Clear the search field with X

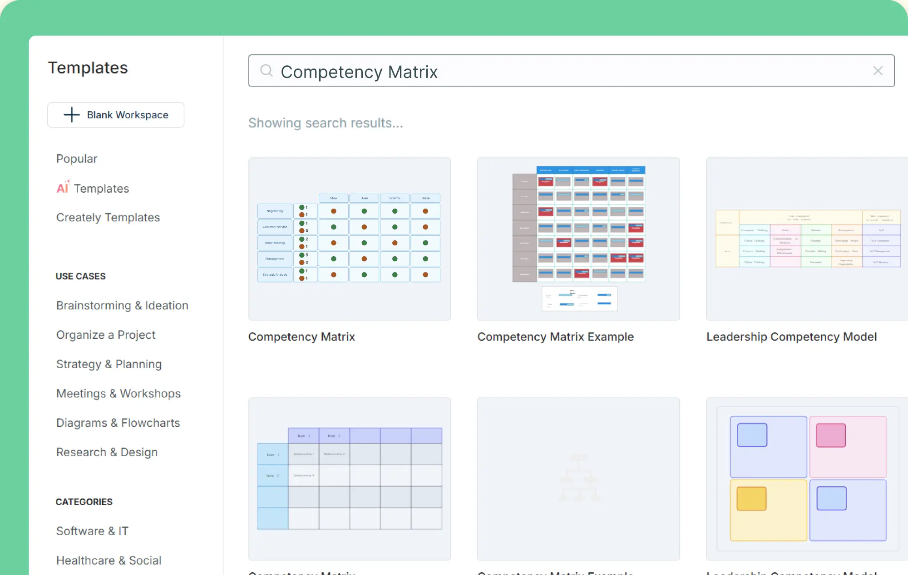click(x=878, y=71)
